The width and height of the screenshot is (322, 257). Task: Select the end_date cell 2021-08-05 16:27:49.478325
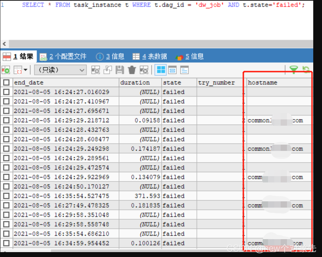(66, 205)
